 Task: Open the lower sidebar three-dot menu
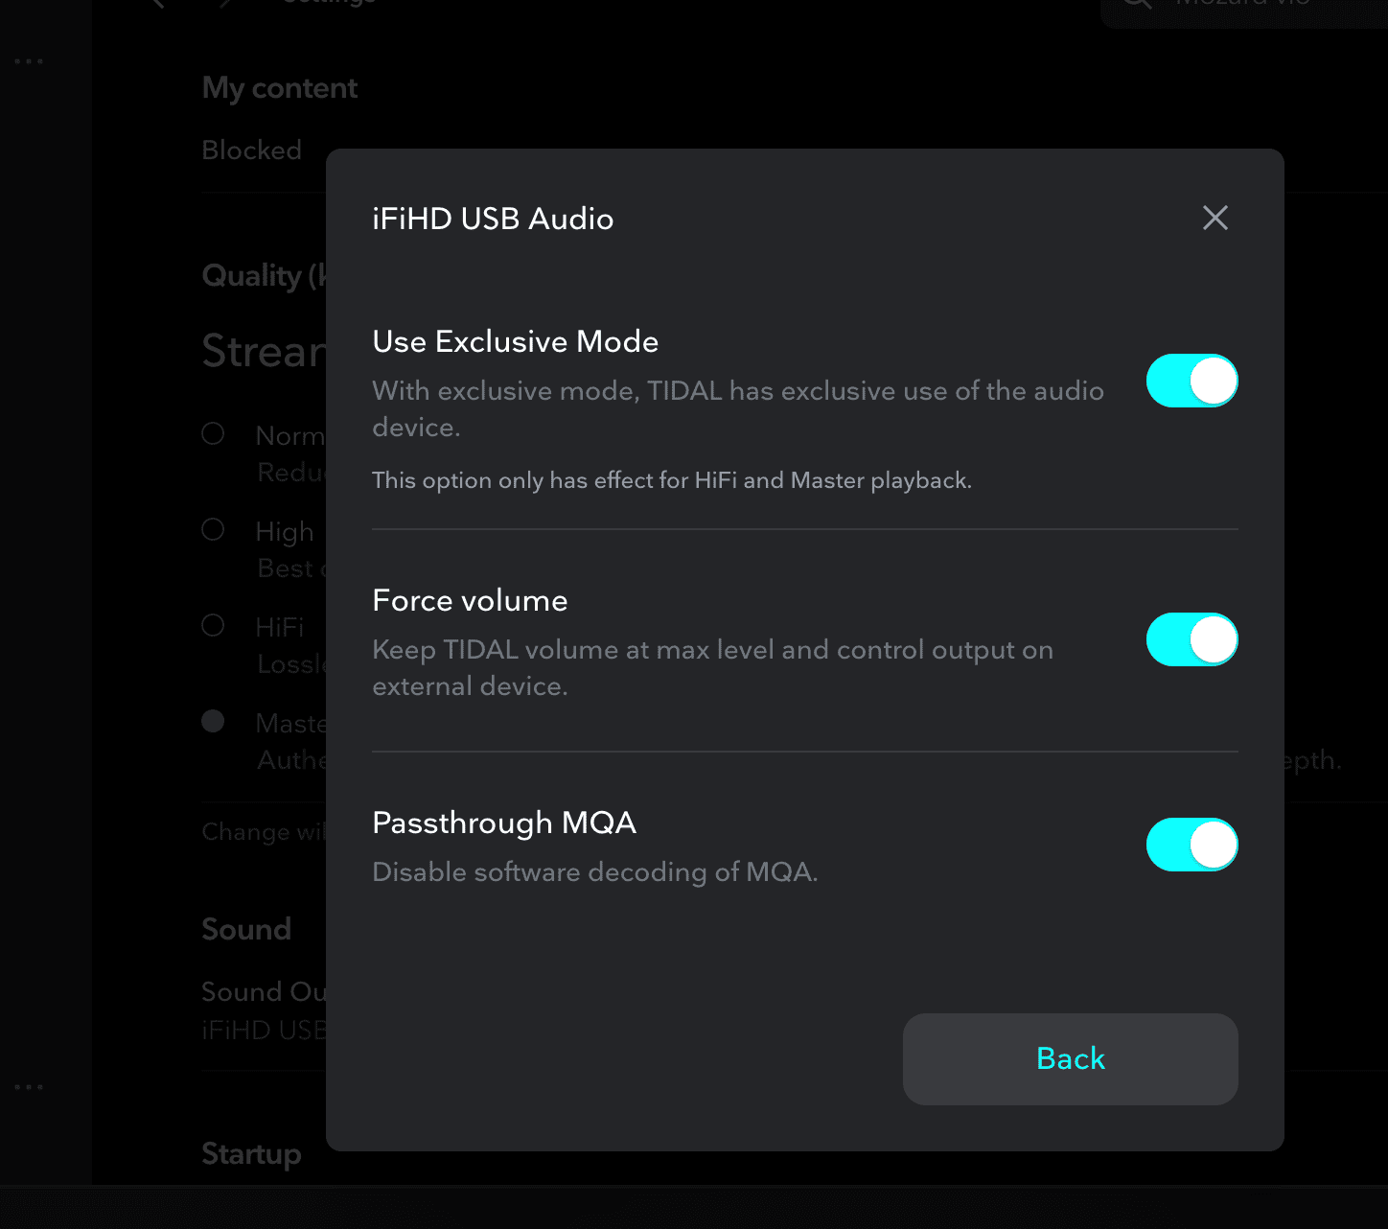coord(29,1087)
